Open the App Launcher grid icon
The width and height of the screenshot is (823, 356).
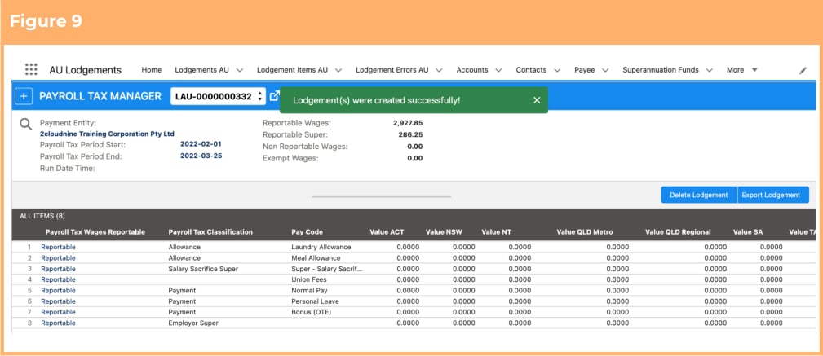tap(31, 69)
